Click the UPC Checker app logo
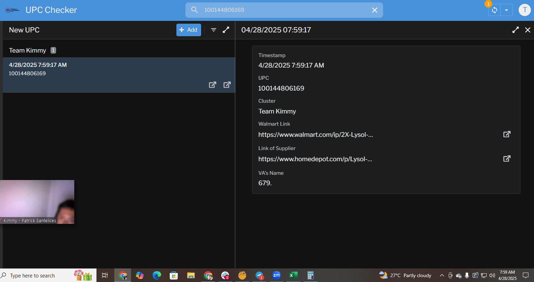The height and width of the screenshot is (282, 534). (13, 10)
